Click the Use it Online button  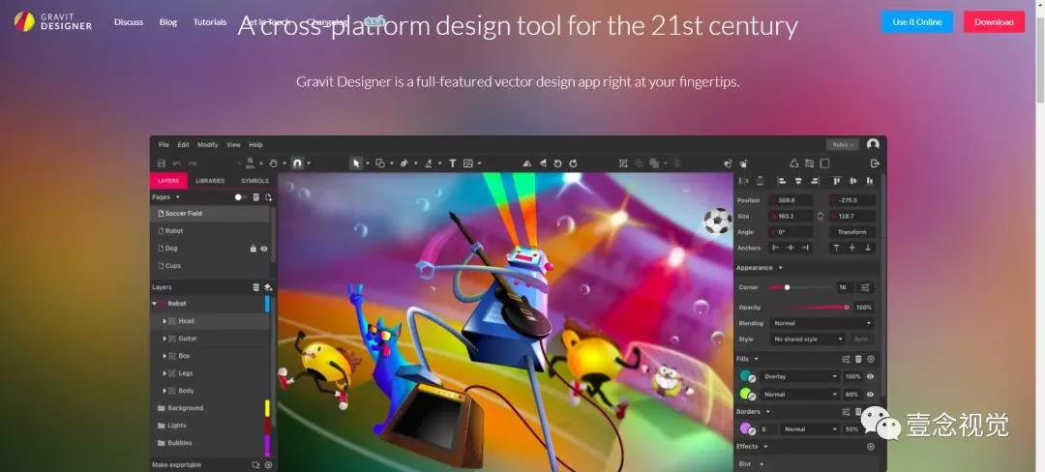click(917, 22)
